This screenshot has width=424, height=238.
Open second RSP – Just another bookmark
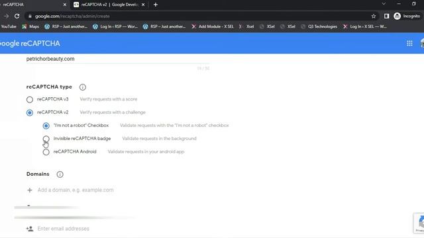(x=164, y=26)
